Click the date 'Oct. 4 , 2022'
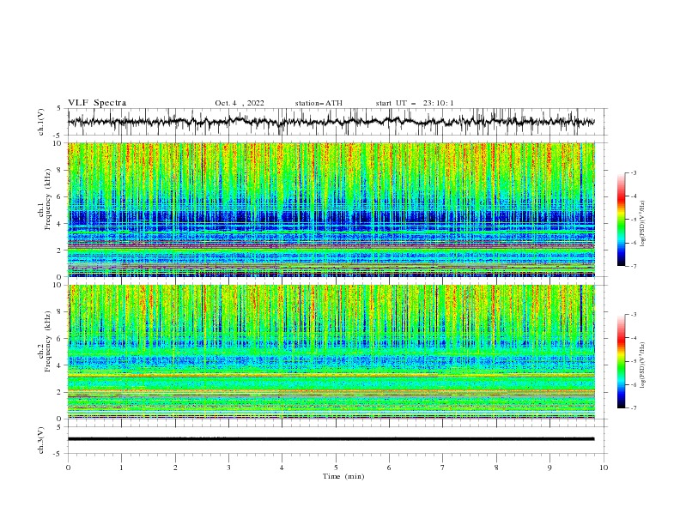680x525 pixels. point(240,103)
